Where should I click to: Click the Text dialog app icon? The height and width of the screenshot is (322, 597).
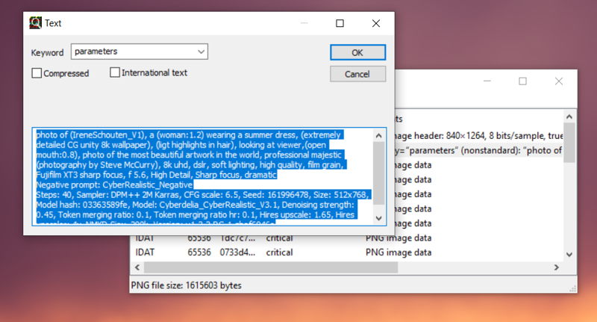point(35,23)
